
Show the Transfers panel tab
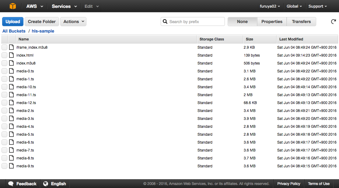[301, 22]
